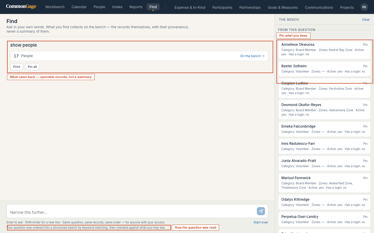Switch to the Reports tab

tap(136, 7)
